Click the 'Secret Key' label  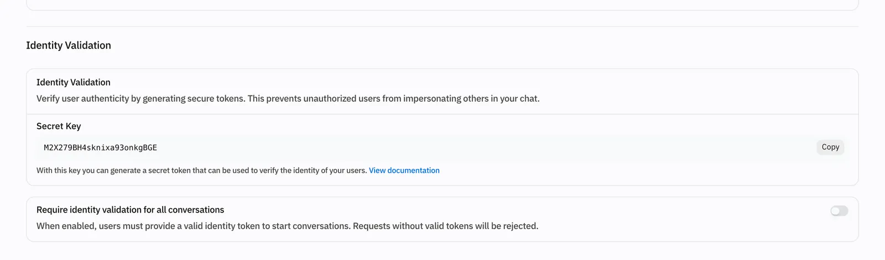pyautogui.click(x=59, y=126)
